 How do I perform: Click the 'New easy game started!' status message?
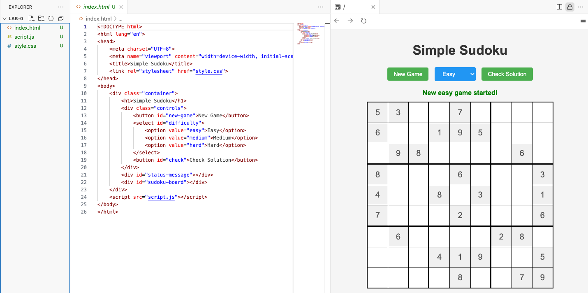click(x=460, y=93)
